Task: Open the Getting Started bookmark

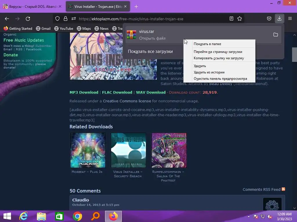Action: pos(18,29)
